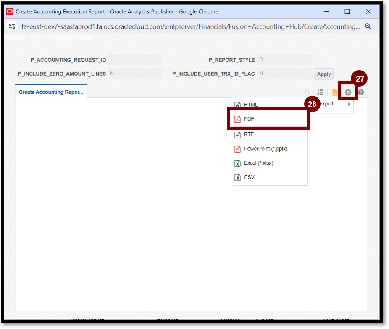Export report as Excel (*.xlsx)
The height and width of the screenshot is (329, 389).
coord(258,163)
